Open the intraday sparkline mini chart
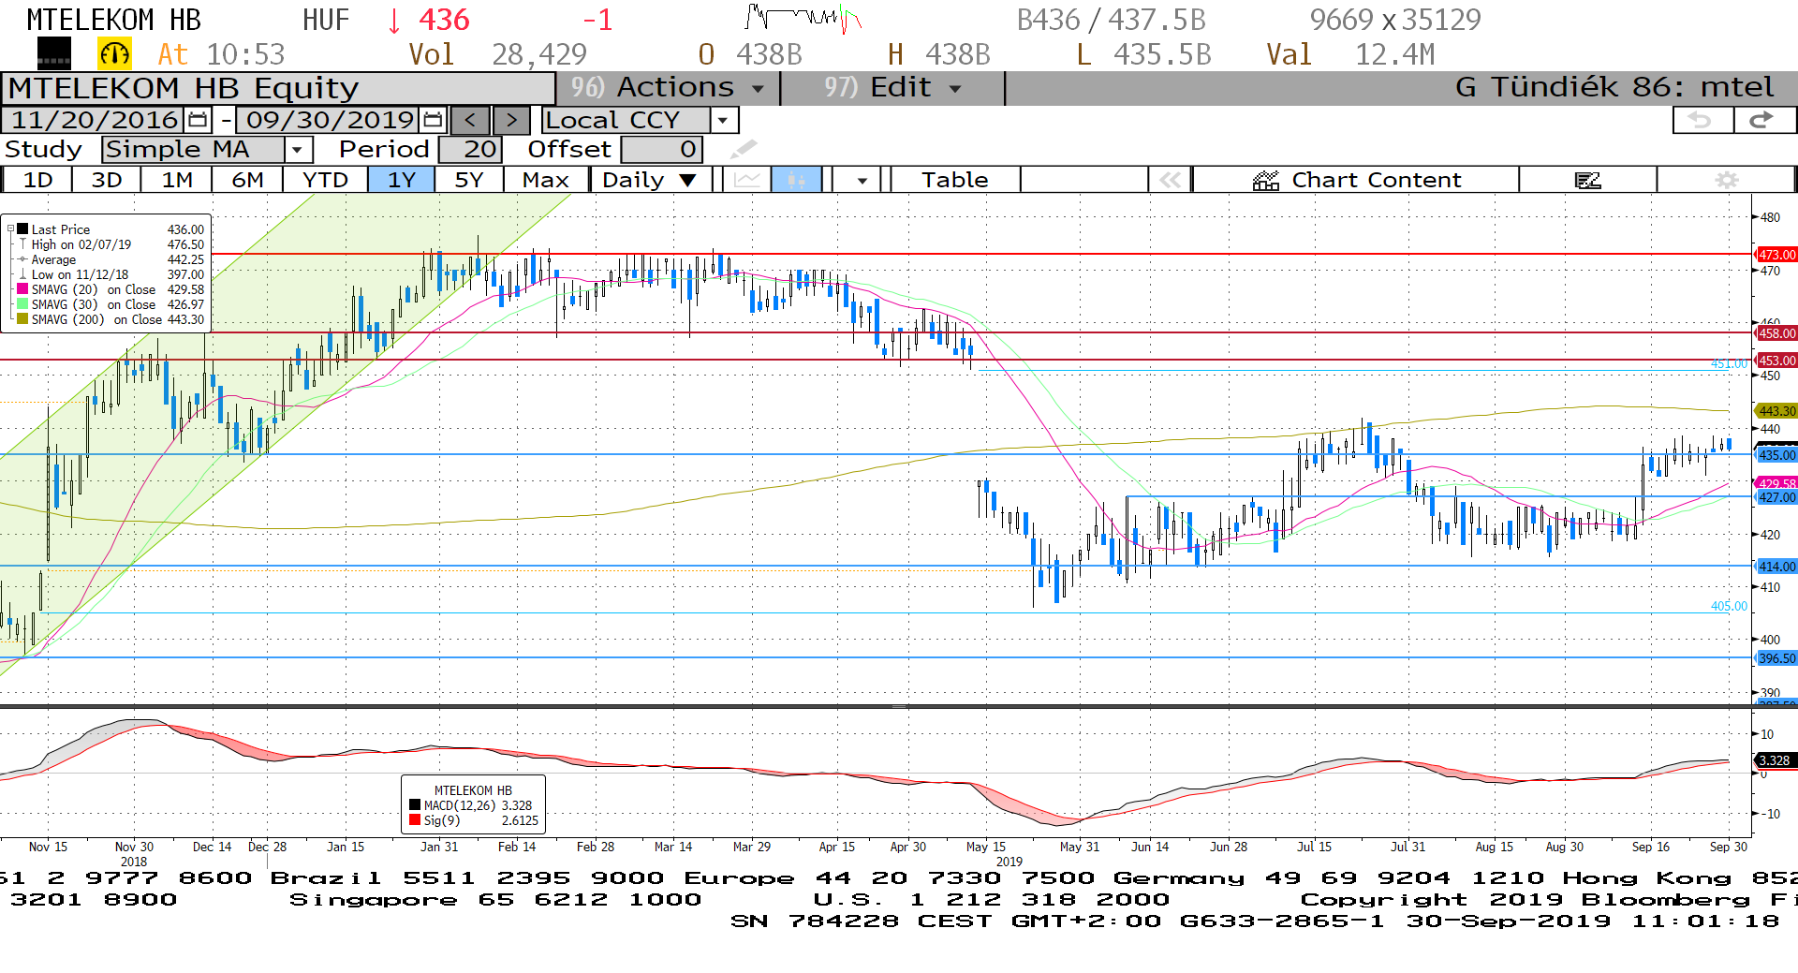Image resolution: width=1798 pixels, height=973 pixels. click(x=803, y=19)
